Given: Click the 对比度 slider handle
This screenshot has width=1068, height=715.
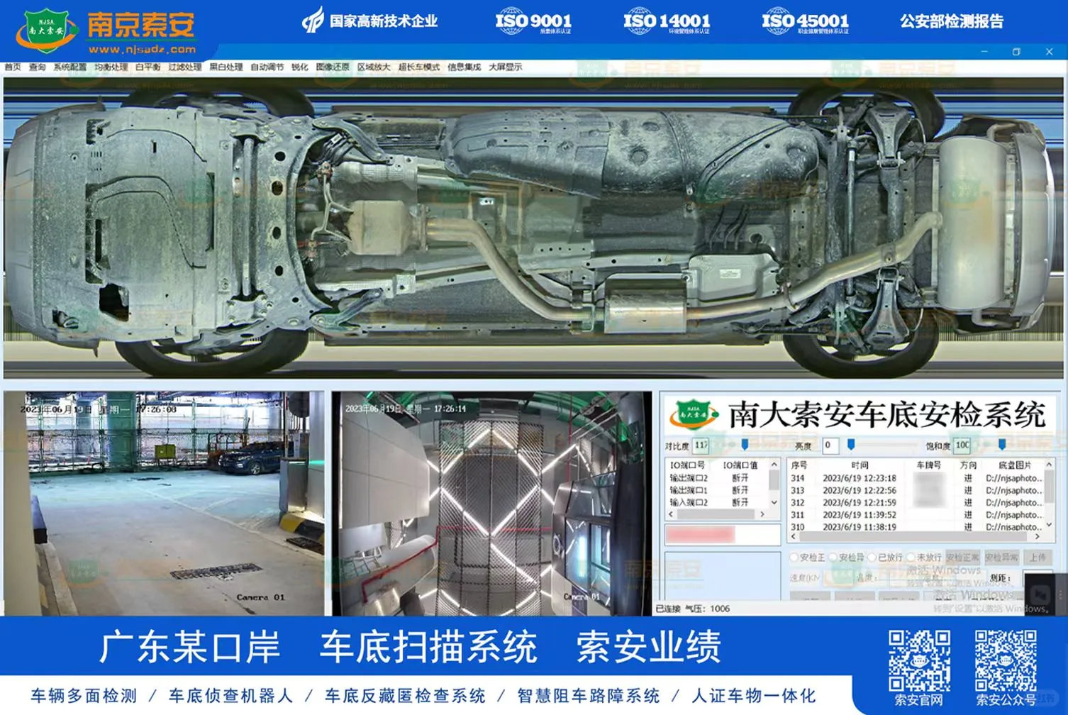Looking at the screenshot, I should tap(745, 444).
